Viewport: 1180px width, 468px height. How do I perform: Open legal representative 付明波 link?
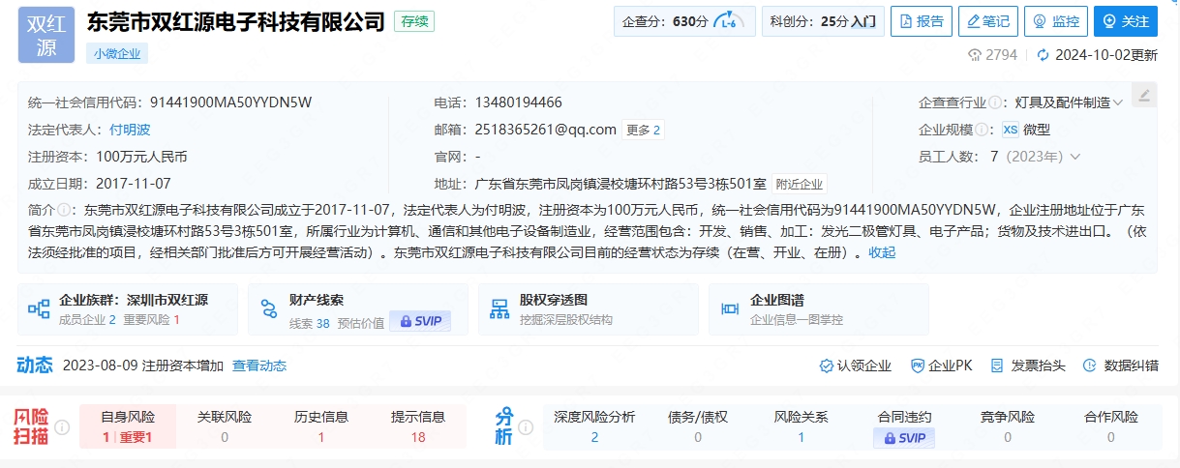pyautogui.click(x=129, y=130)
